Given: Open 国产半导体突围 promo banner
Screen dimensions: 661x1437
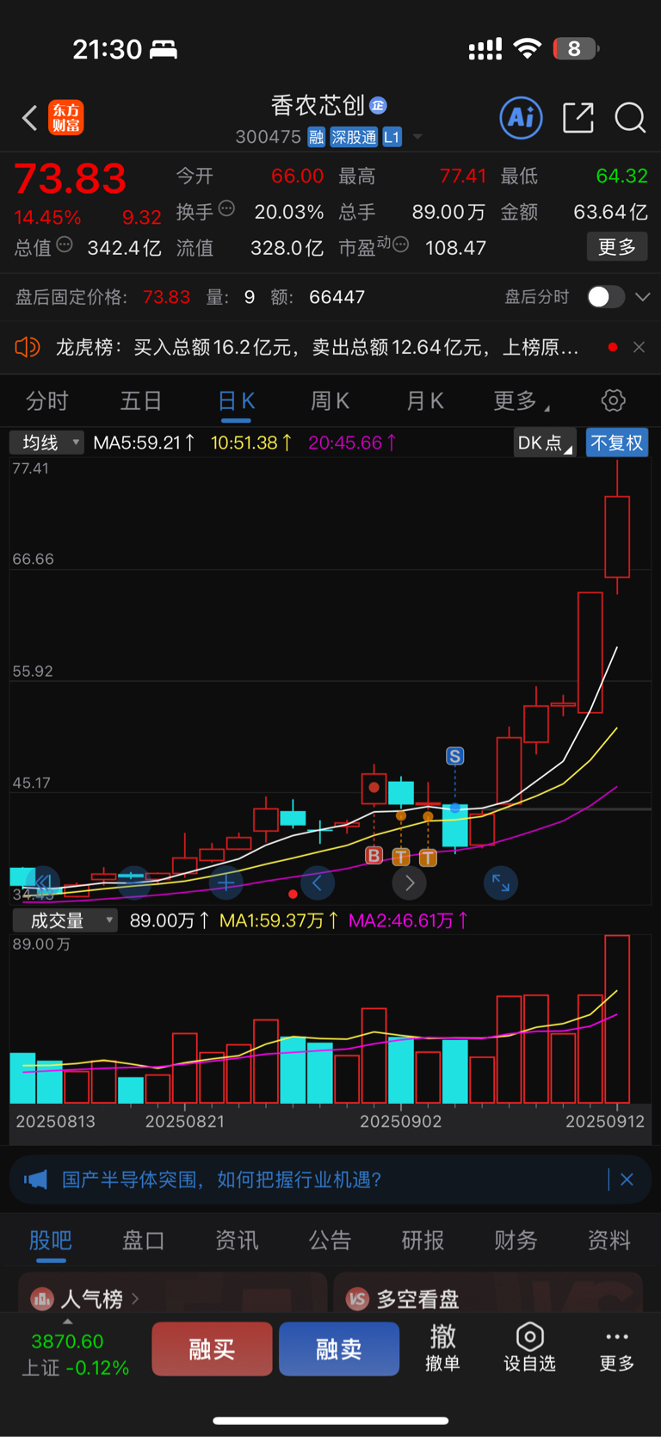Looking at the screenshot, I should pyautogui.click(x=330, y=1180).
